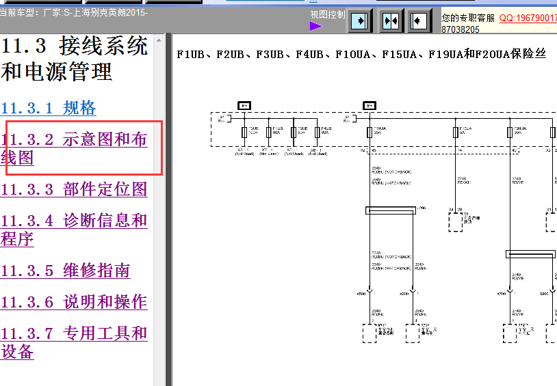This screenshot has height=386, width=557.
Task: Click the view control left-arrow panel icon
Action: click(420, 21)
